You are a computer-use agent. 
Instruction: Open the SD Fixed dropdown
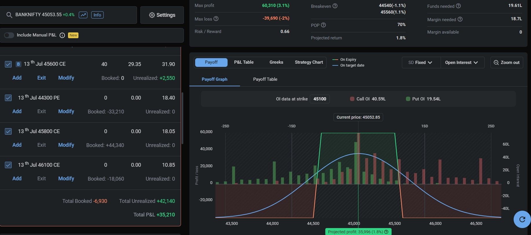(421, 63)
